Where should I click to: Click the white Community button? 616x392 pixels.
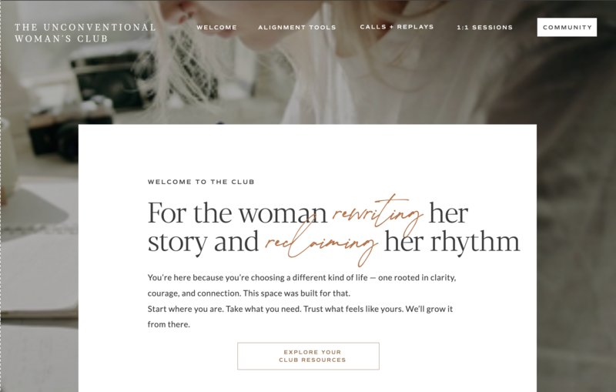(x=567, y=27)
